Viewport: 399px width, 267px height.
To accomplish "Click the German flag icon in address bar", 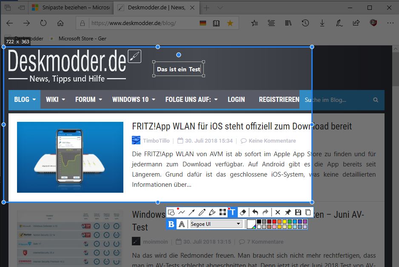I will pos(203,23).
